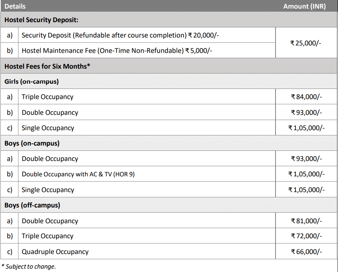Click the ₹81,000/- amount
This screenshot has width=338, height=272.
(x=306, y=221)
